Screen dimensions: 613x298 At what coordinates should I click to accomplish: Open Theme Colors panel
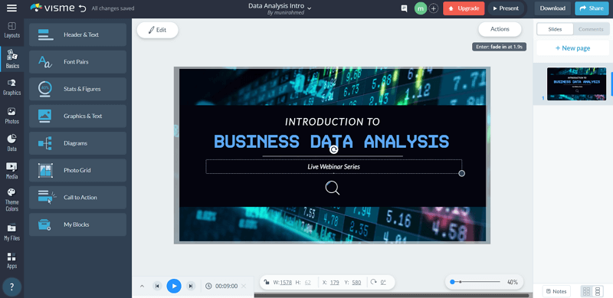[11, 199]
